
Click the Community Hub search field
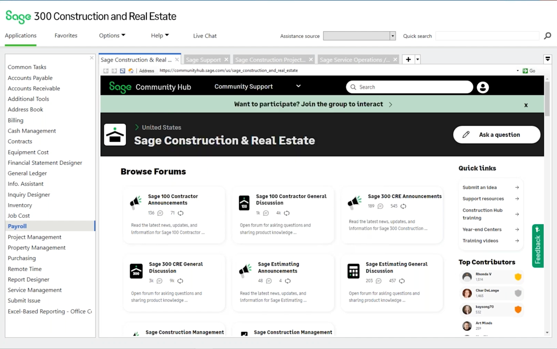pos(409,87)
